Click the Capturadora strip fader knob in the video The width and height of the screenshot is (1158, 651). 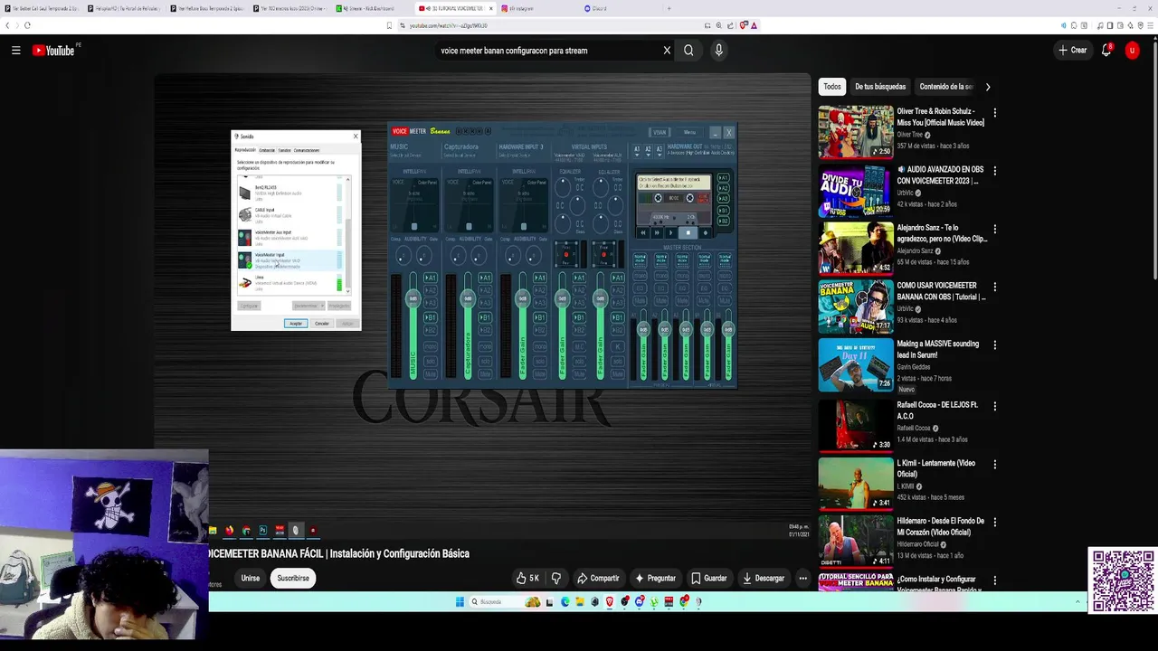coord(468,298)
